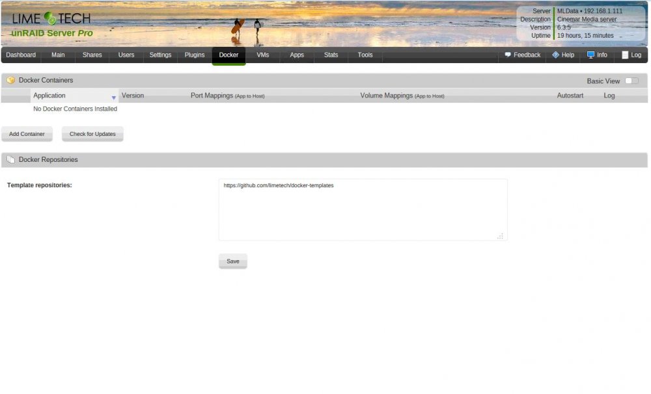651x394 pixels.
Task: Click the 'Basic View' label
Action: coord(603,81)
